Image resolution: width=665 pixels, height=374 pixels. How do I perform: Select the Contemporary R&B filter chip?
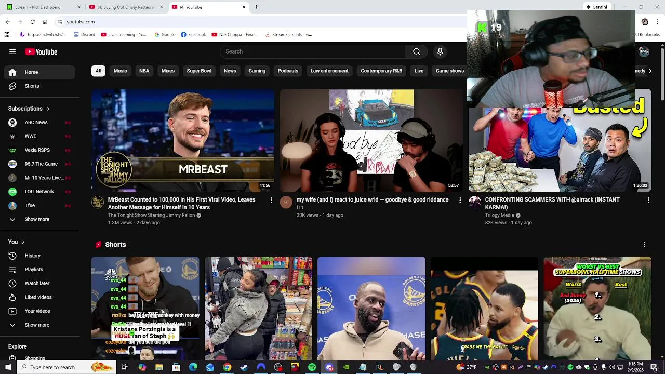pyautogui.click(x=381, y=71)
